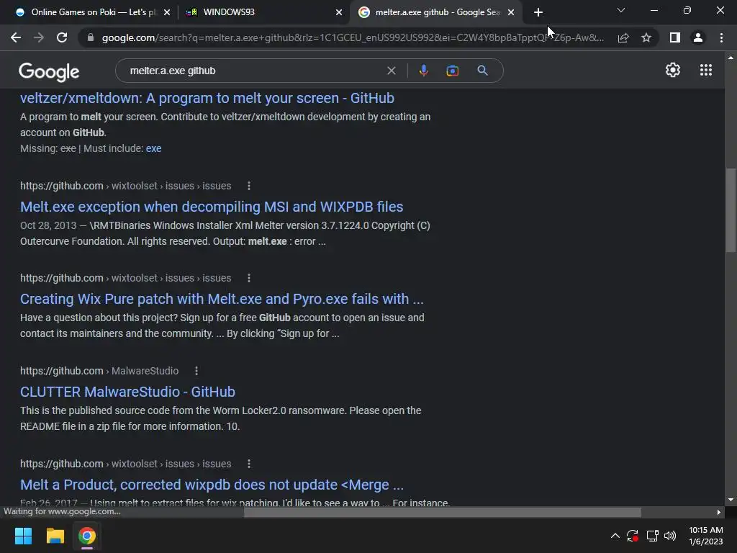The width and height of the screenshot is (737, 553).
Task: Open Melt a Product corrected wixpdb result
Action: (x=212, y=485)
